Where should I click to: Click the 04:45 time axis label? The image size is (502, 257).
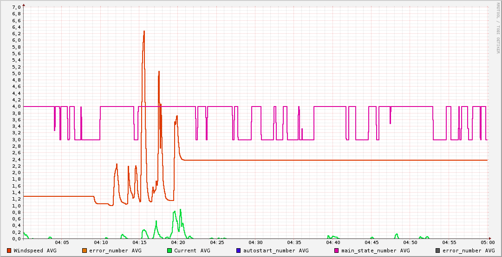click(x=372, y=243)
